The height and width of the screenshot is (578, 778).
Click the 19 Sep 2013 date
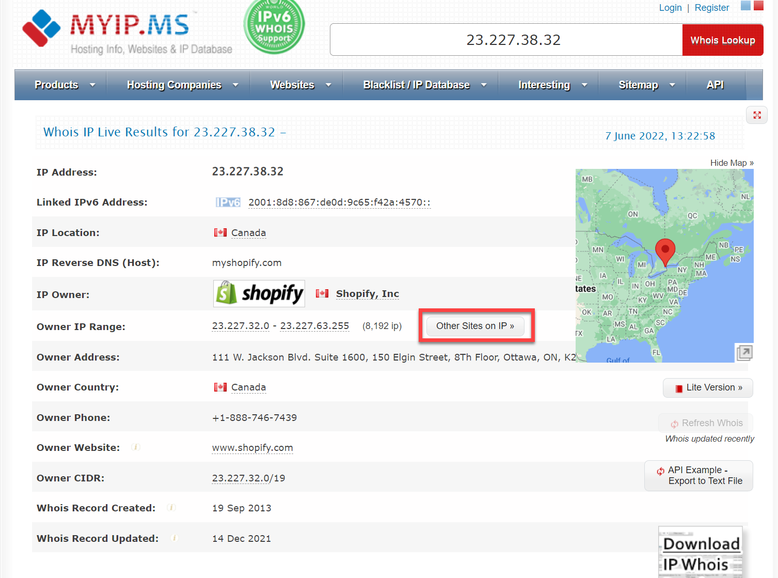click(242, 508)
